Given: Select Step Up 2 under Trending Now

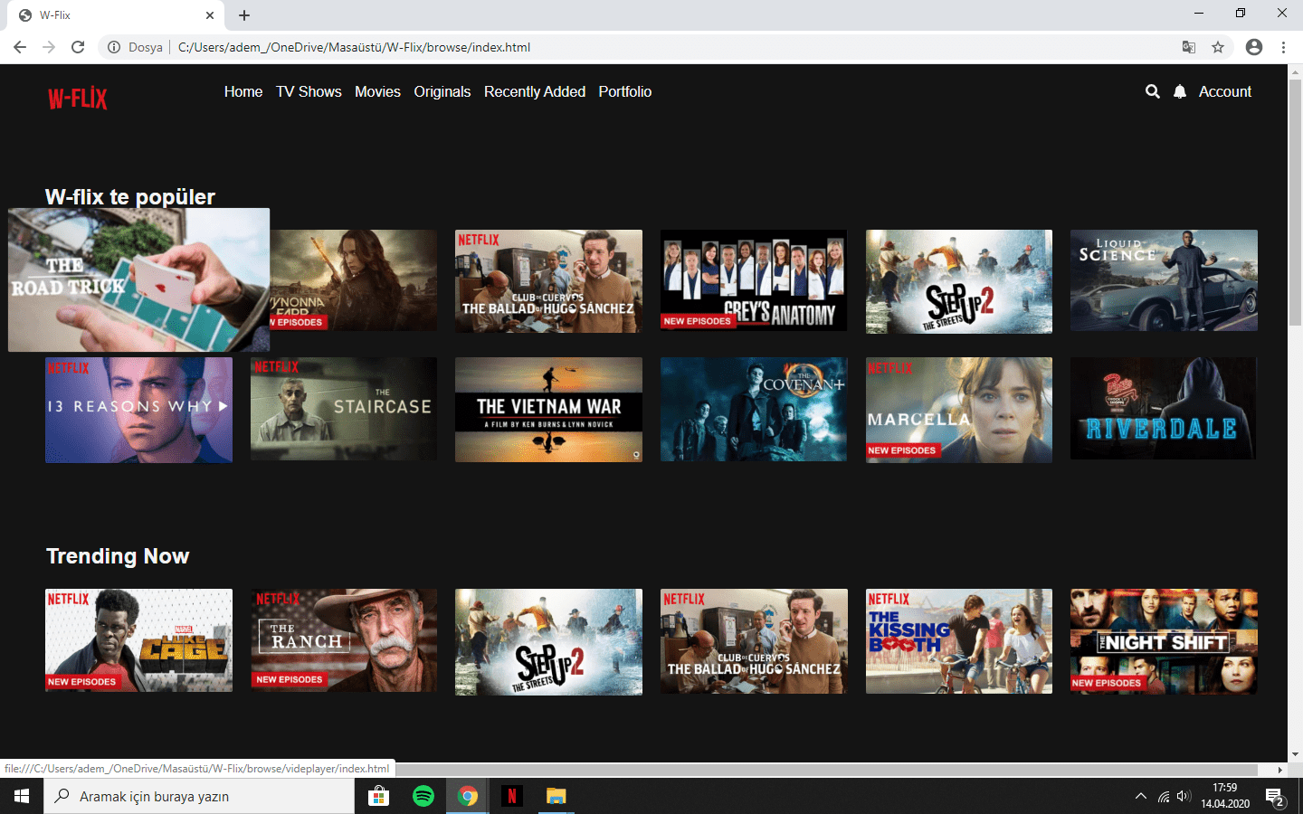Looking at the screenshot, I should pyautogui.click(x=548, y=642).
